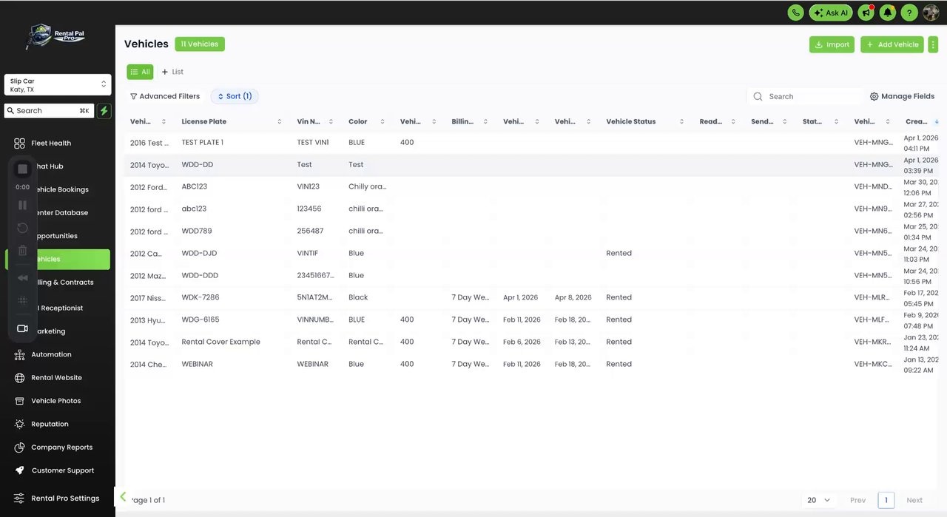Image resolution: width=947 pixels, height=517 pixels.
Task: Click the WEBINAR license plate cell
Action: [197, 364]
